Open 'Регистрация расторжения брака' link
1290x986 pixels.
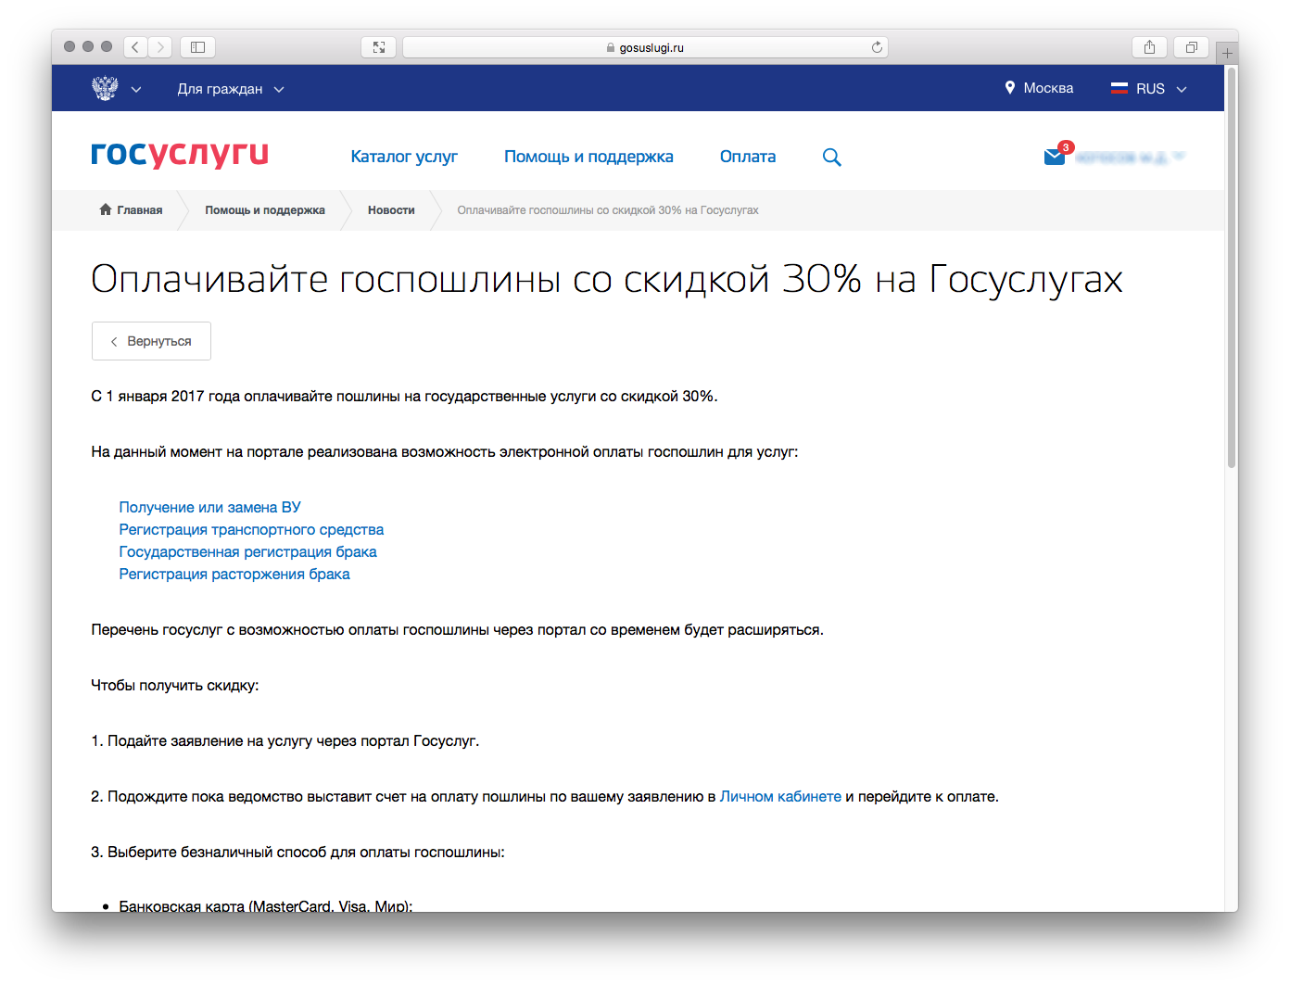click(x=234, y=574)
